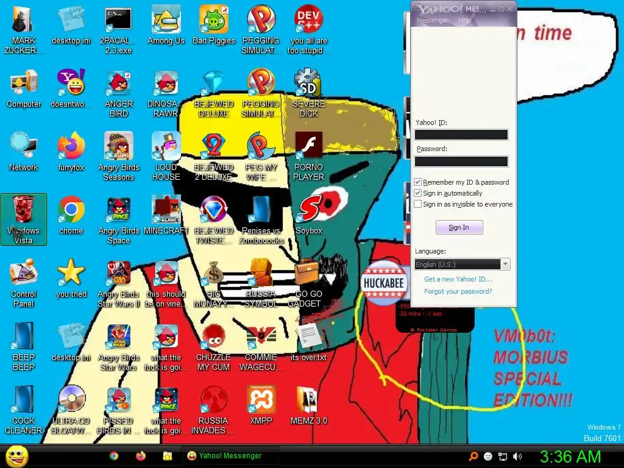This screenshot has width=624, height=468.
Task: Toggle 'Remember my ID & password' checkbox
Action: point(418,182)
